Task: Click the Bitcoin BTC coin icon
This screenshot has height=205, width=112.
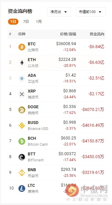Action: click(22, 47)
